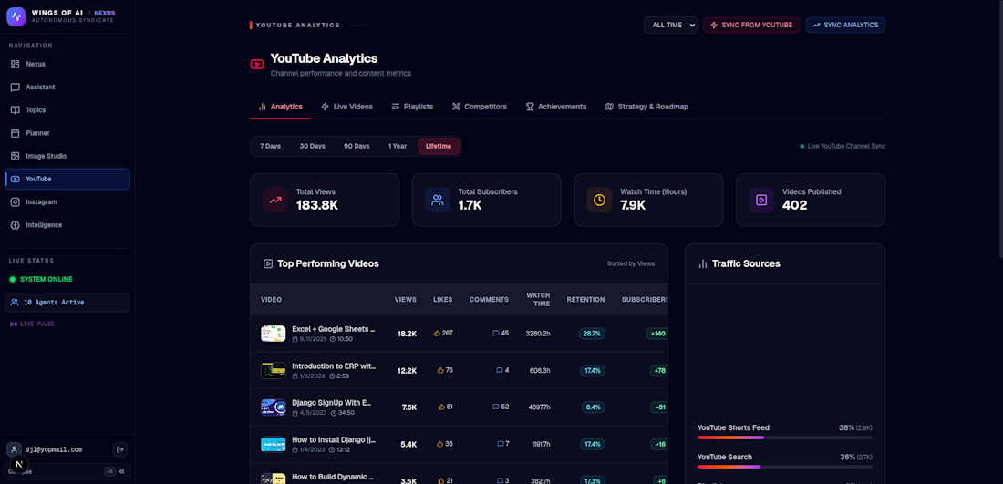Image resolution: width=1003 pixels, height=484 pixels.
Task: Select the 30 Days time range
Action: coord(312,147)
